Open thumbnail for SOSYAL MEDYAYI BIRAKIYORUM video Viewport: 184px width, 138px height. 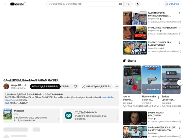pos(135,118)
